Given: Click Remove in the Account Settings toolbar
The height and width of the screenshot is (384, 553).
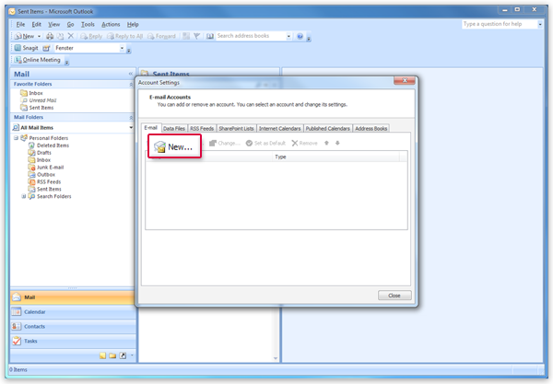Looking at the screenshot, I should pos(304,143).
